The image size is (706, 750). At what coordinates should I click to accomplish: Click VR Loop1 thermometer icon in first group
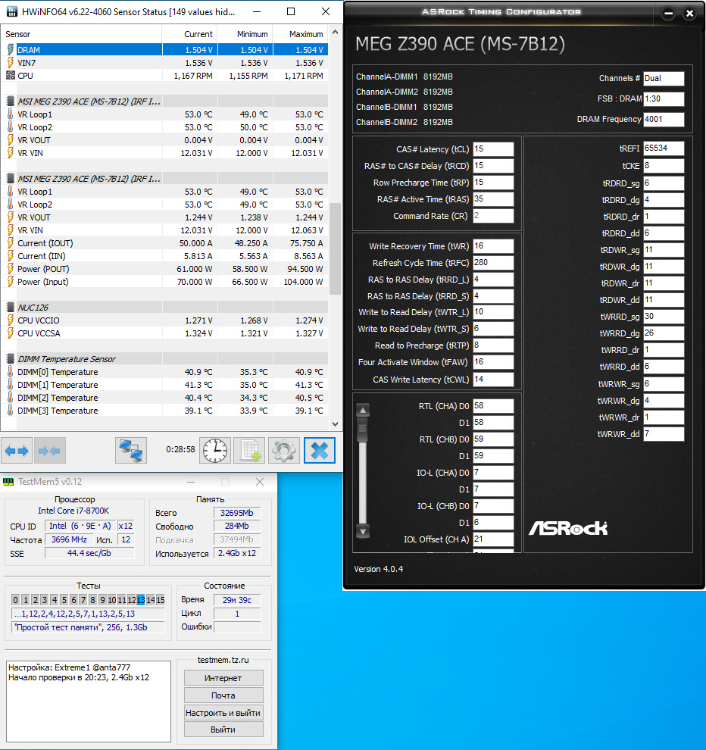(x=10, y=114)
